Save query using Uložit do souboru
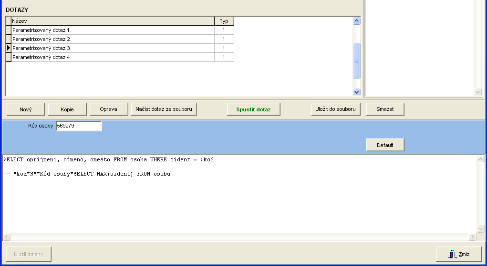 335,109
